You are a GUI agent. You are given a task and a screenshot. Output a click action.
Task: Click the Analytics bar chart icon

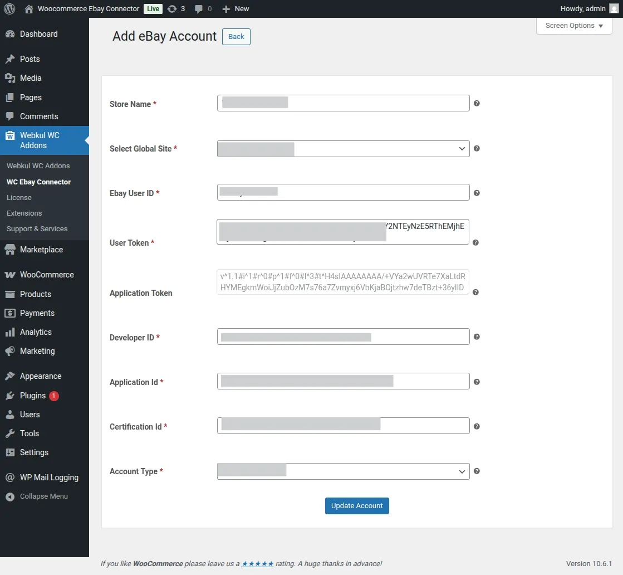pos(10,332)
